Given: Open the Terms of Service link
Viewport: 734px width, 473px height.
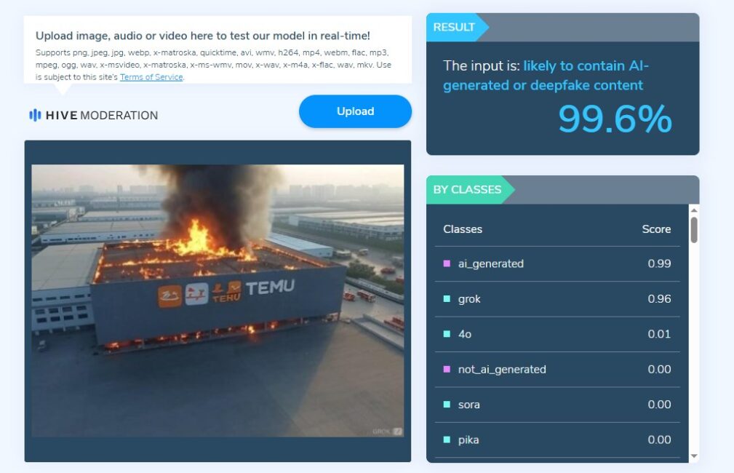Looking at the screenshot, I should pyautogui.click(x=151, y=77).
